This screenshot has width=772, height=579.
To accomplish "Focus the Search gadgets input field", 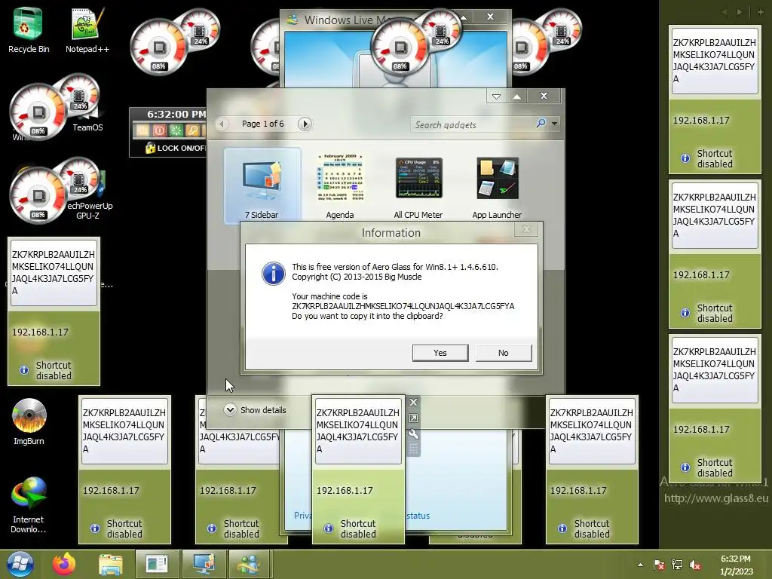I will pyautogui.click(x=472, y=124).
